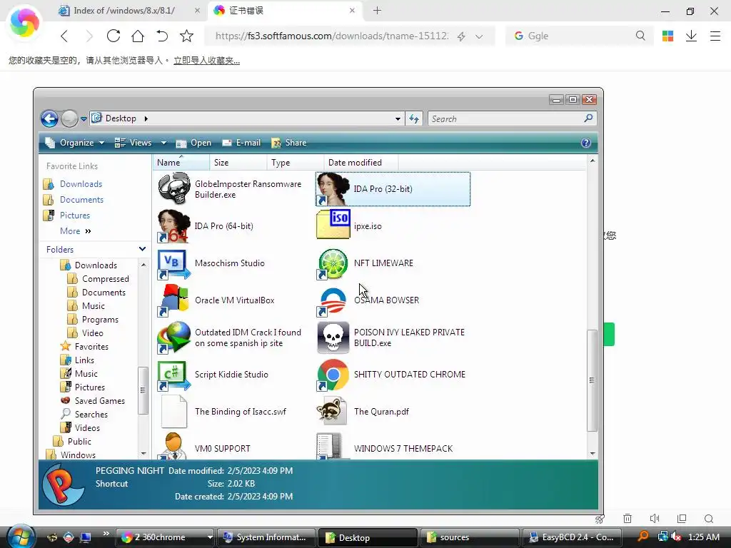Open Documents in Favorite Links
The image size is (731, 548).
click(x=81, y=200)
